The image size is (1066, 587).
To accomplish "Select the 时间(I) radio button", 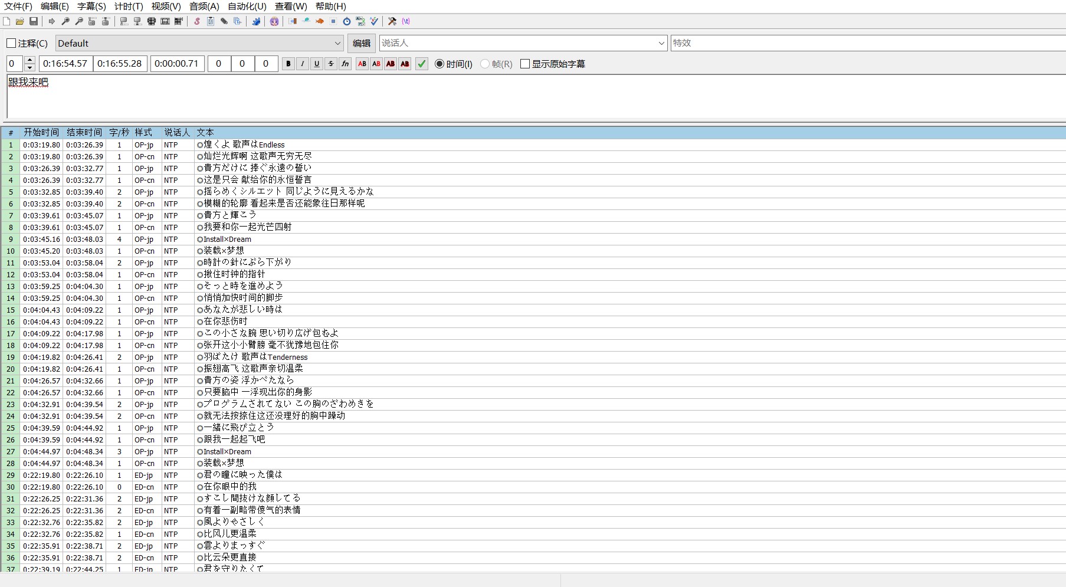I will coord(439,64).
